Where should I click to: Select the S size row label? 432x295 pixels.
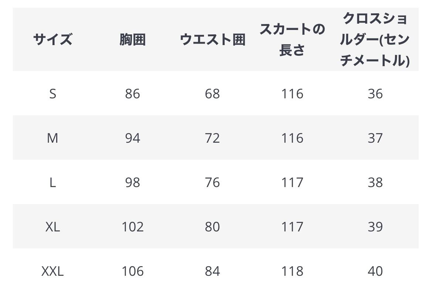click(x=52, y=94)
